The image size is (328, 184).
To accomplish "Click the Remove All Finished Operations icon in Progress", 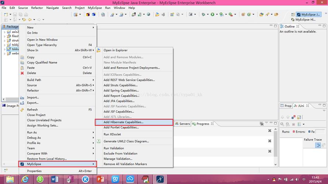I will click(262, 124).
